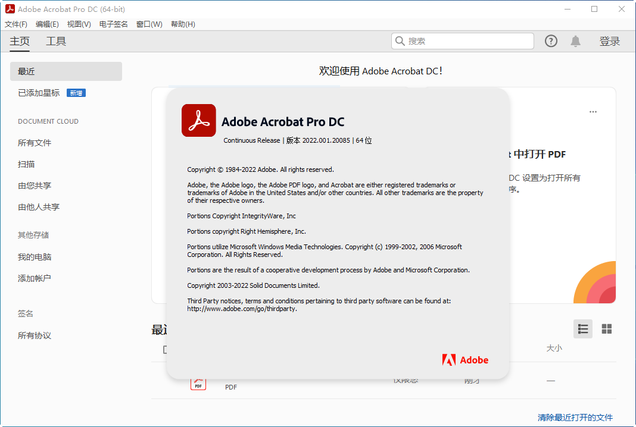Select 我的电脑 in the sidebar
Screen dimensions: 636x427
[34, 256]
